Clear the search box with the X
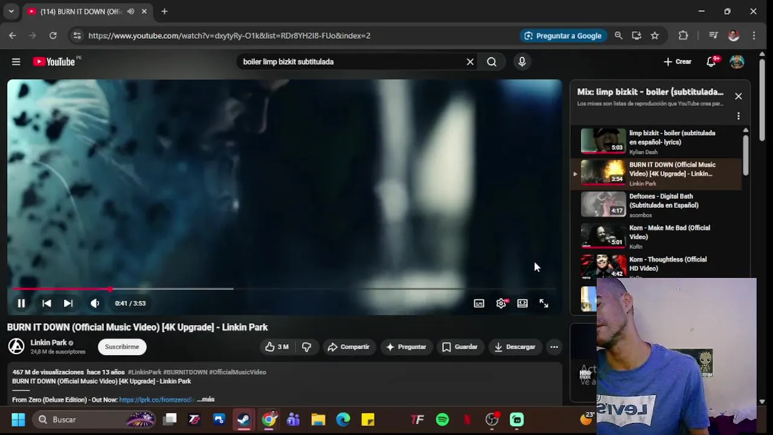Image resolution: width=773 pixels, height=435 pixels. pyautogui.click(x=470, y=62)
